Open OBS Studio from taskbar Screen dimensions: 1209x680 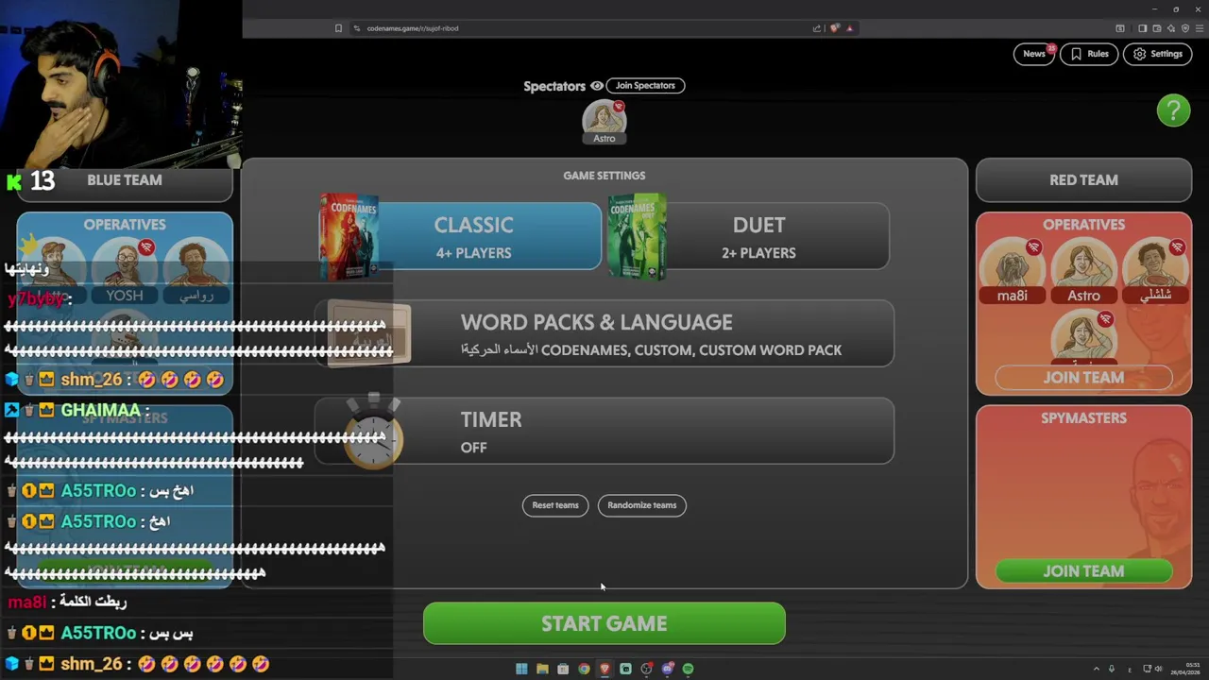[647, 669]
